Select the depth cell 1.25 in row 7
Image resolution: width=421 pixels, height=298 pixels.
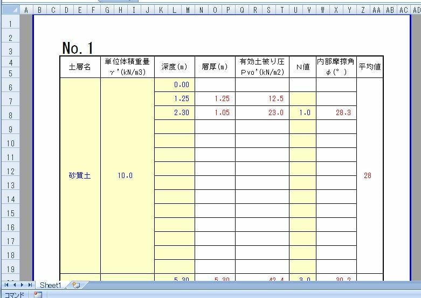point(175,98)
